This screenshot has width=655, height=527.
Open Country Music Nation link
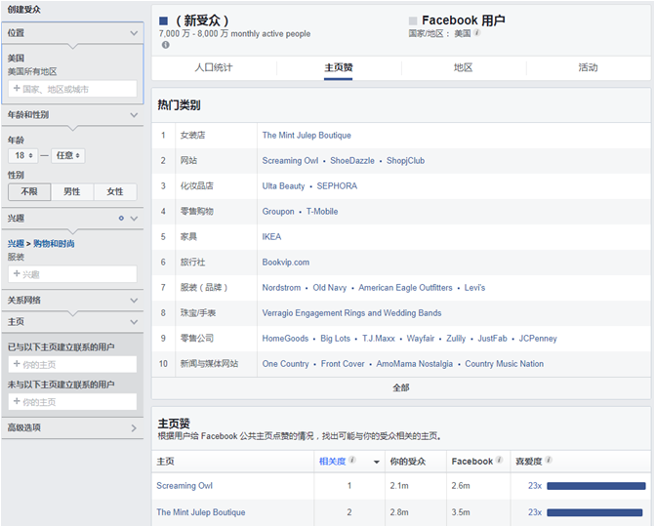[x=505, y=364]
